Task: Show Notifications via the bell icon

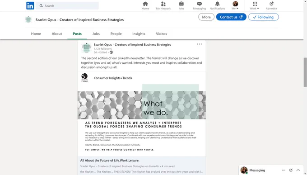Action: [x=217, y=5]
